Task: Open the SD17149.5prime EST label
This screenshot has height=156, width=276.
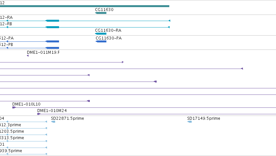Action: (x=204, y=118)
